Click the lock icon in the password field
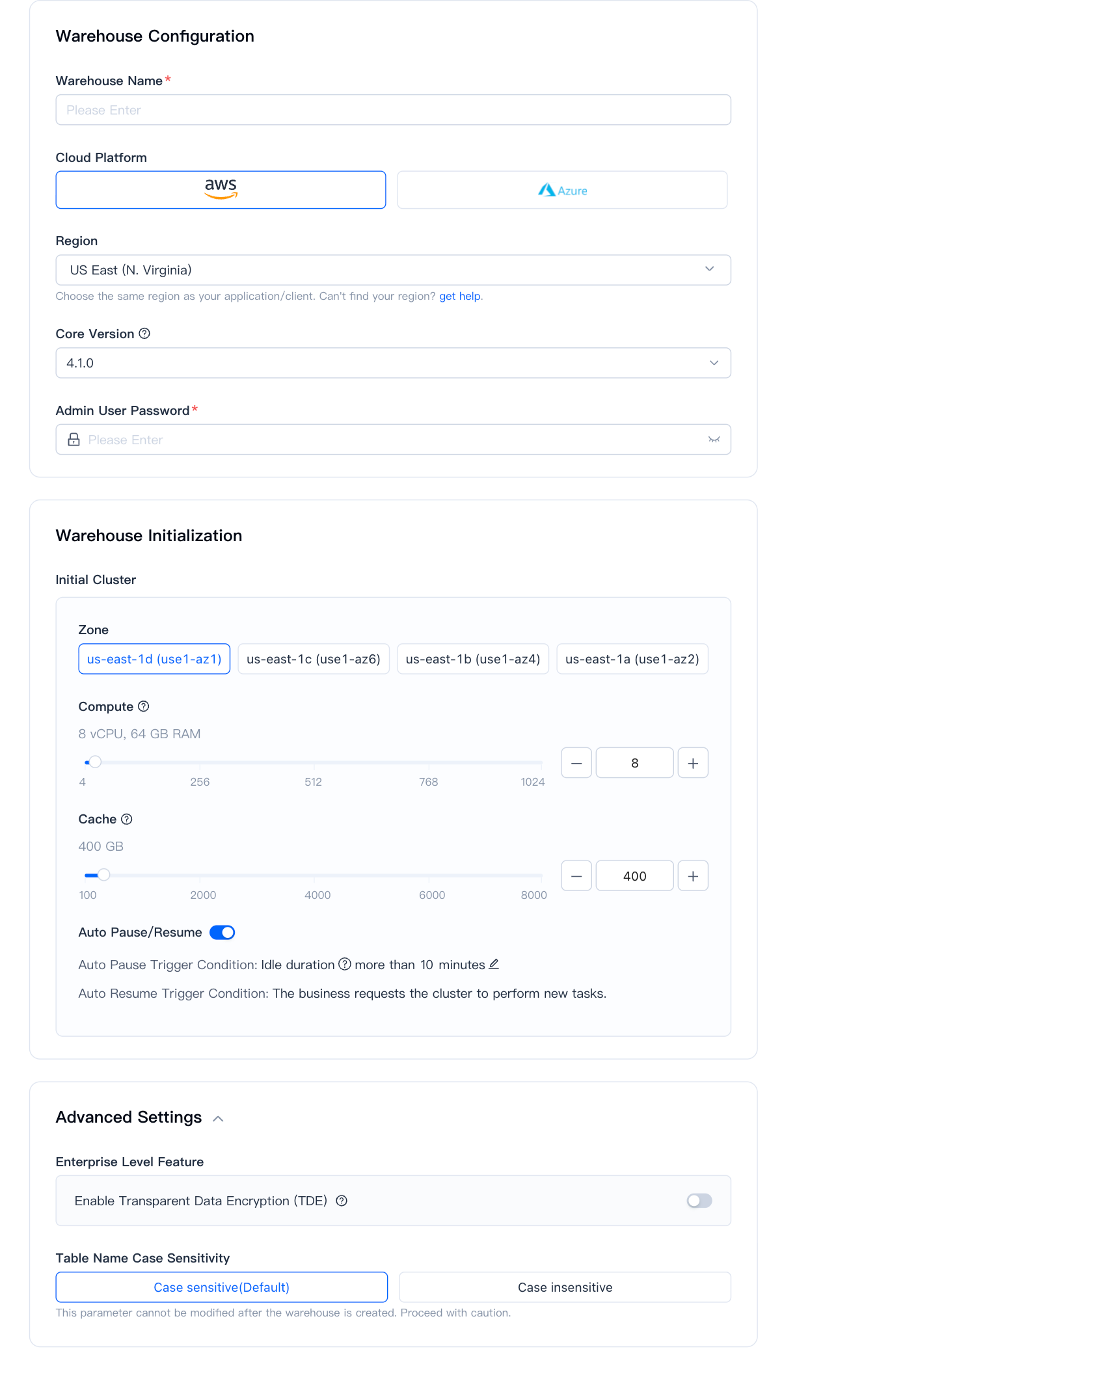 74,439
